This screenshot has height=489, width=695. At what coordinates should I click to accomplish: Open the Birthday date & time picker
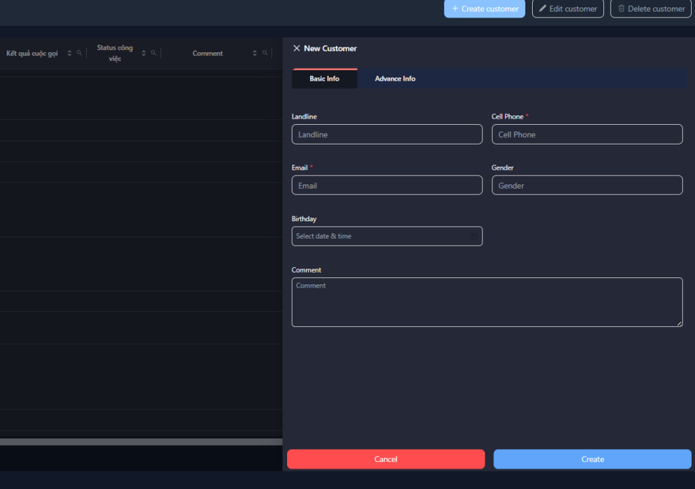tap(380, 236)
